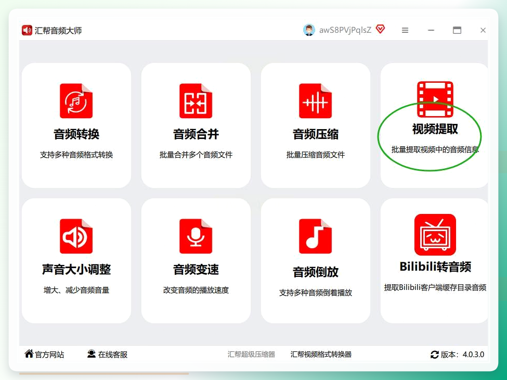Click the headset icon beside 在线客服
This screenshot has width=507, height=380.
(92, 354)
